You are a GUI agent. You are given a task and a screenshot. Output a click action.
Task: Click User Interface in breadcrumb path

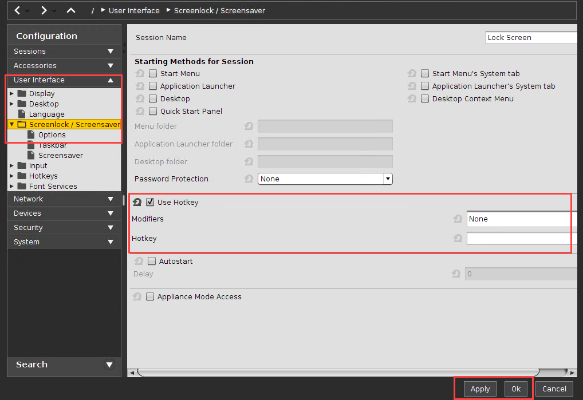click(134, 10)
